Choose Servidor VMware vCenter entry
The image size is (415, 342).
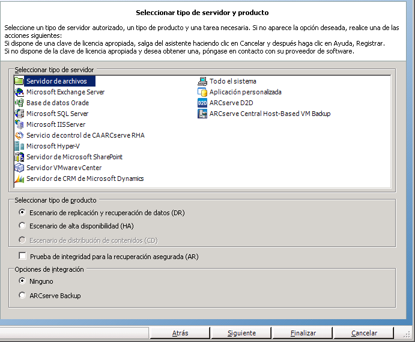point(64,168)
